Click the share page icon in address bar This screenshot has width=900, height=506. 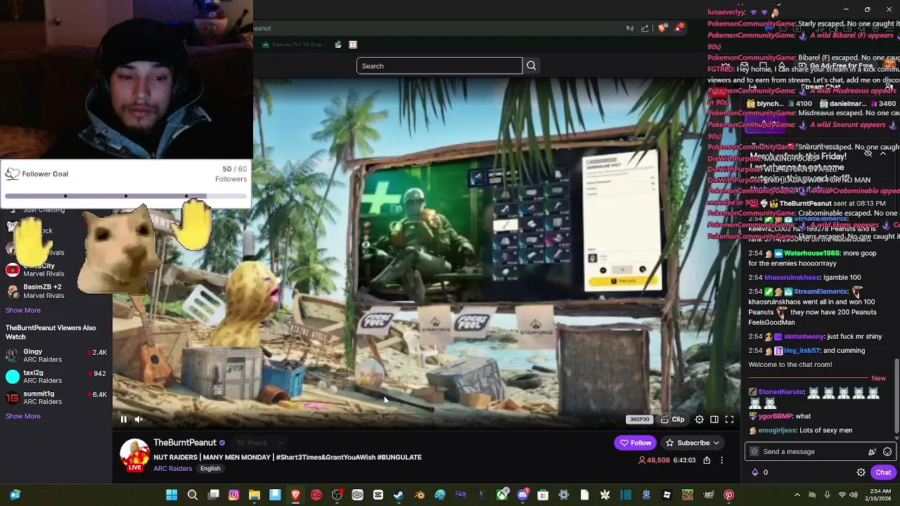(x=645, y=28)
